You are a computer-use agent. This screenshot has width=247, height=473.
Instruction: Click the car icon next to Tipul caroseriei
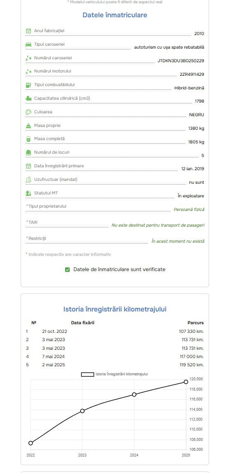28,44
